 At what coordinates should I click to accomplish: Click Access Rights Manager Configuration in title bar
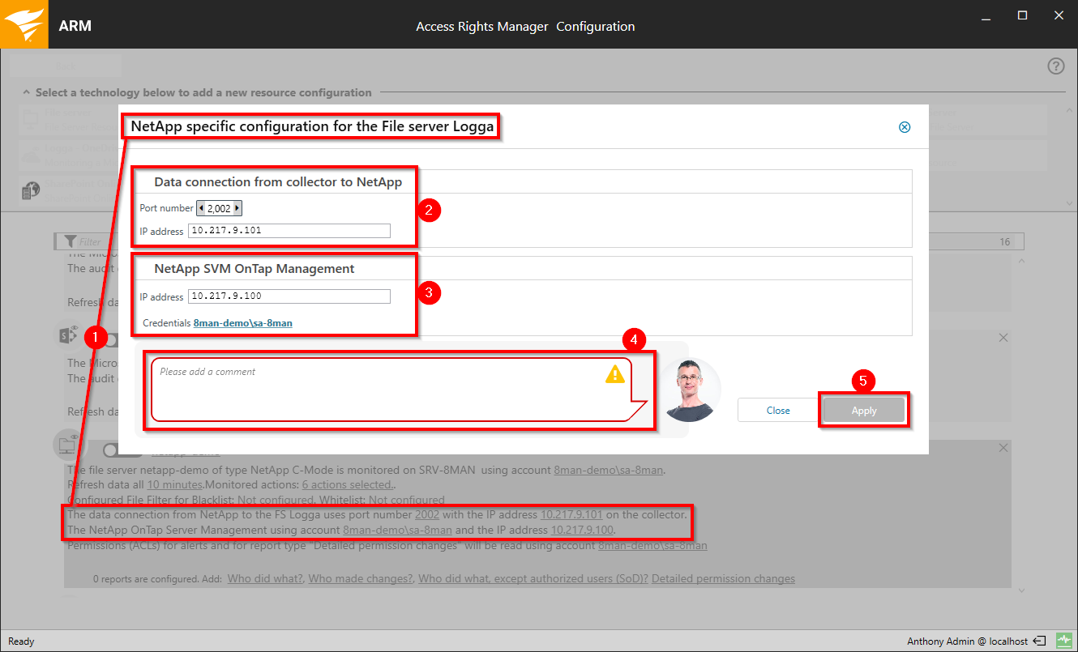tap(525, 26)
